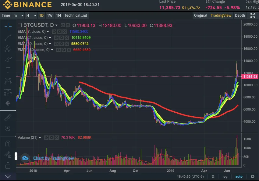
Task: Remove the EMA 30 indicator
Action: pyautogui.click(x=66, y=44)
